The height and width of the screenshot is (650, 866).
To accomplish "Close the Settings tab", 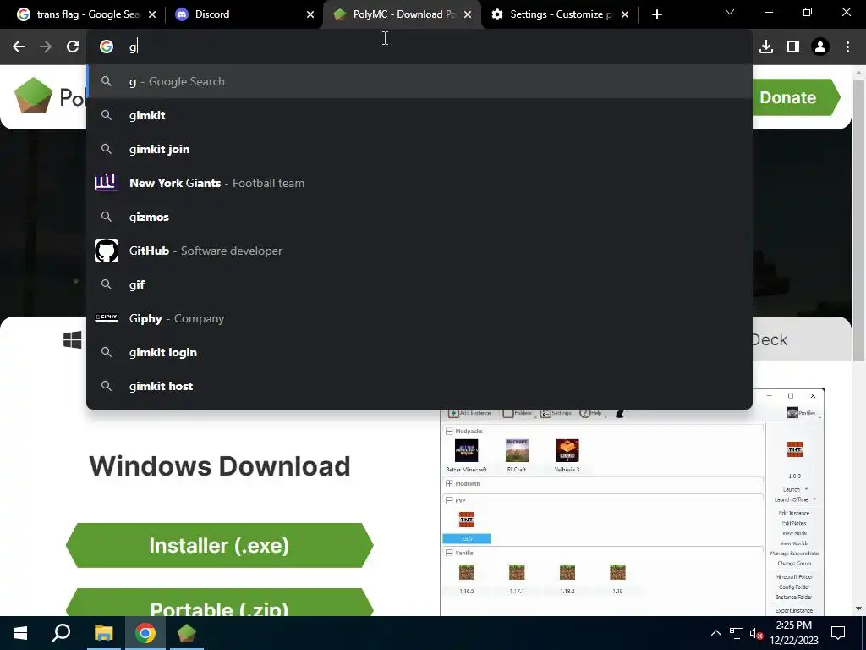I will (x=625, y=14).
